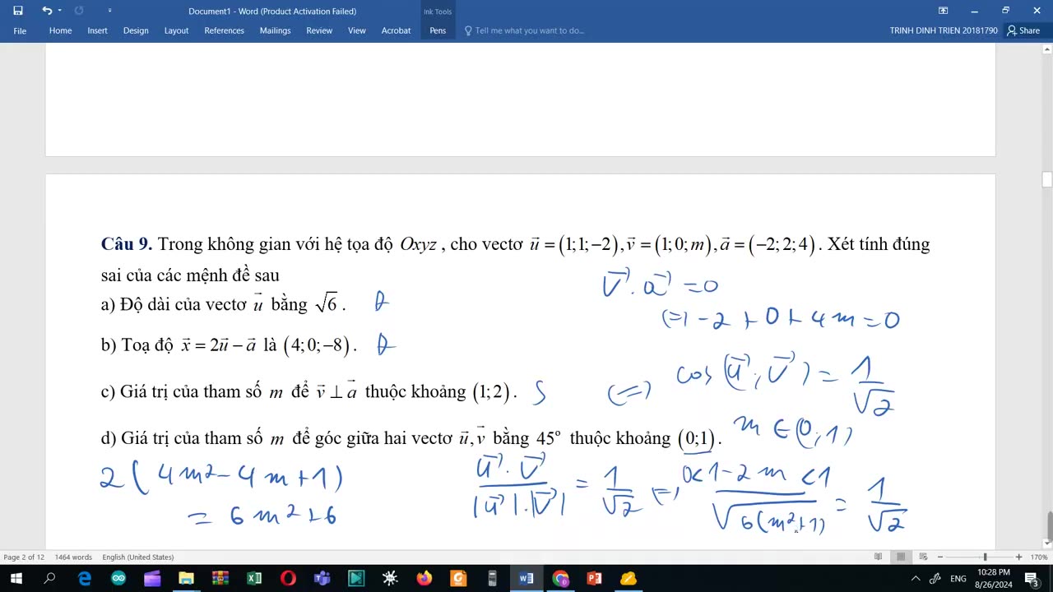Screen dimensions: 1053x592
Task: Switch to Print Layout view
Action: coord(901,557)
